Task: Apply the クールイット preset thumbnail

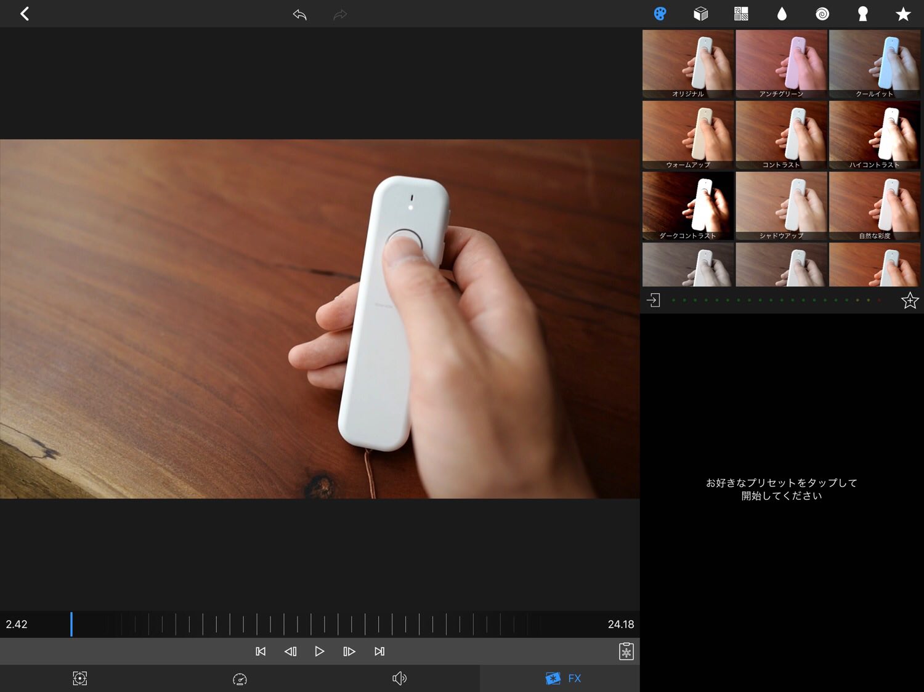Action: pos(874,64)
